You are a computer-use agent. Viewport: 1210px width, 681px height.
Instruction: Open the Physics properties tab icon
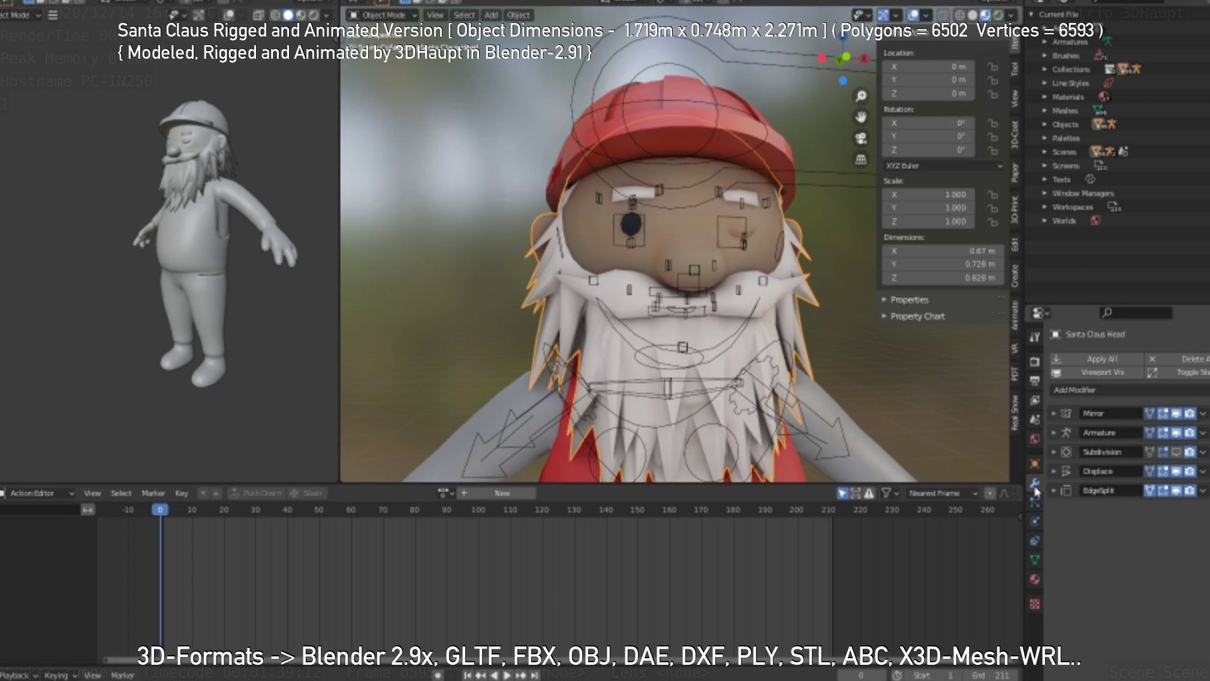(x=1034, y=522)
